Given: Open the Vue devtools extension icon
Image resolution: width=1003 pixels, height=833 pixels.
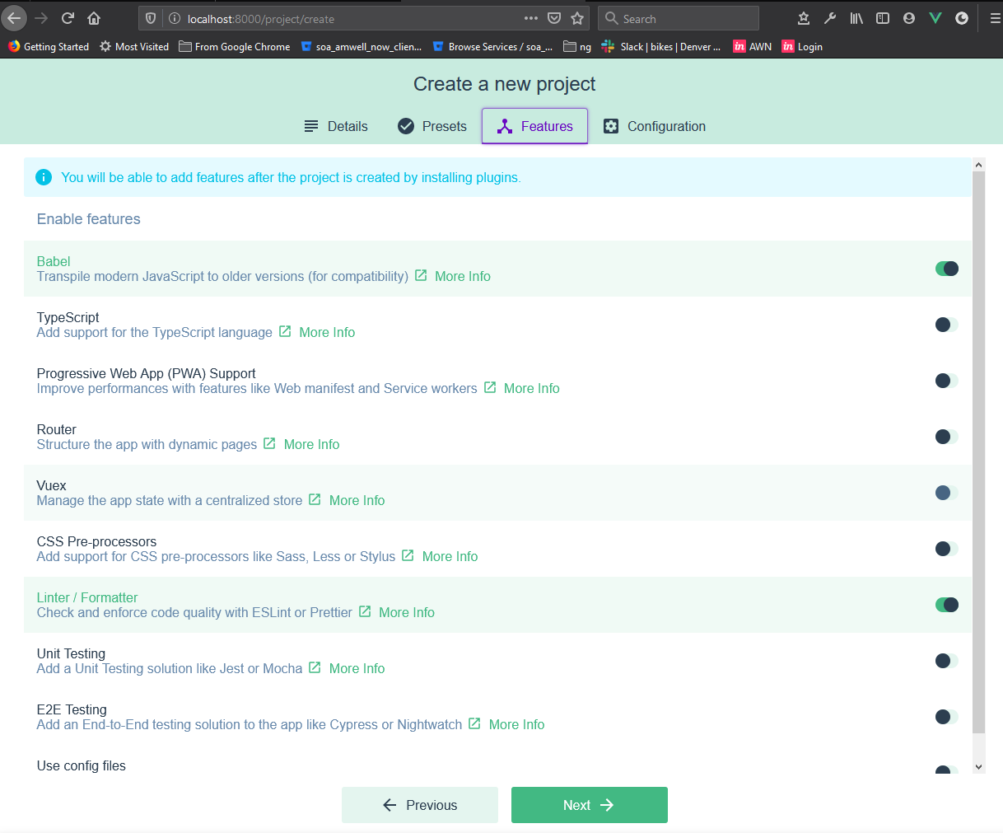Looking at the screenshot, I should (x=935, y=18).
